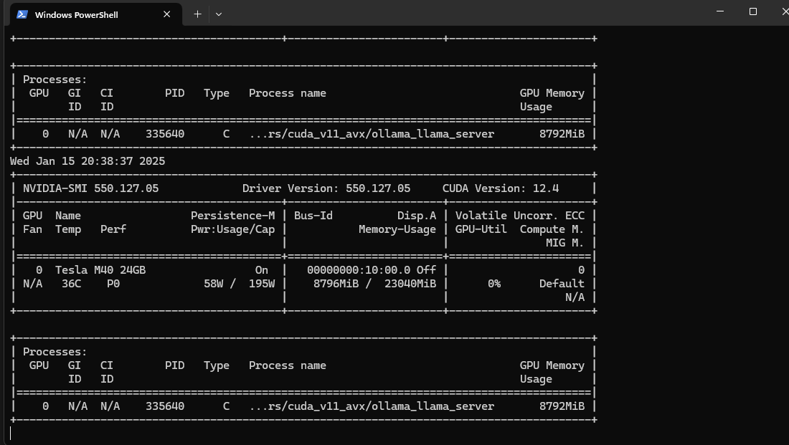789x445 pixels.
Task: Click the CUDA Version: 12.4 text
Action: [x=501, y=188]
